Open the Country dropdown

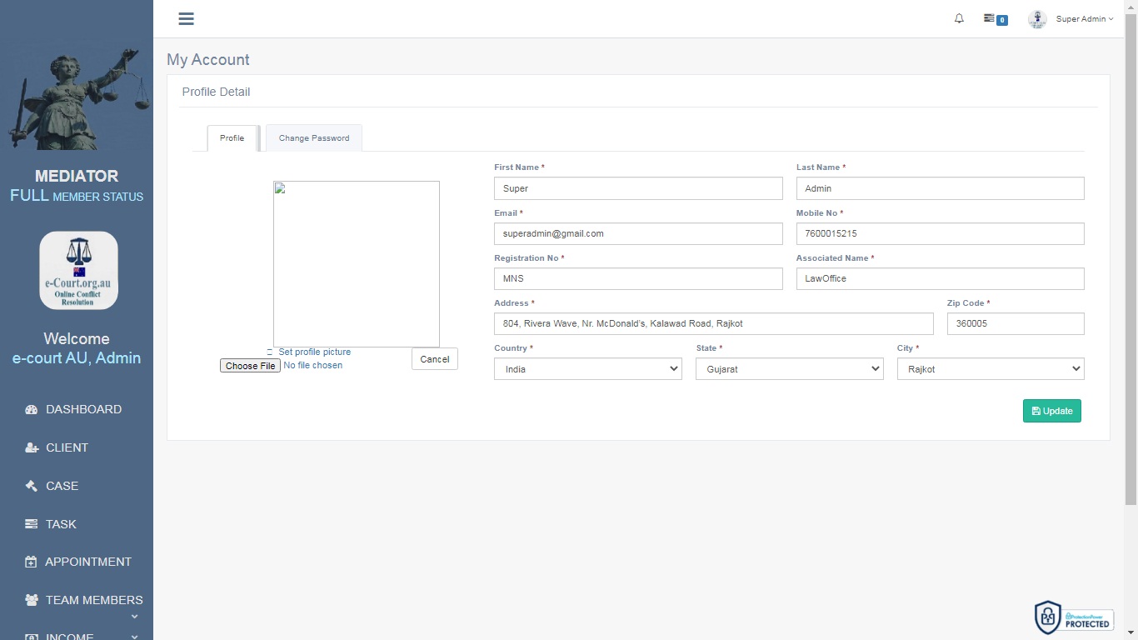click(588, 369)
